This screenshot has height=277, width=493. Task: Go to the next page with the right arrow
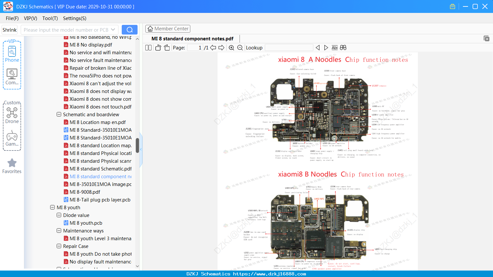[221, 48]
